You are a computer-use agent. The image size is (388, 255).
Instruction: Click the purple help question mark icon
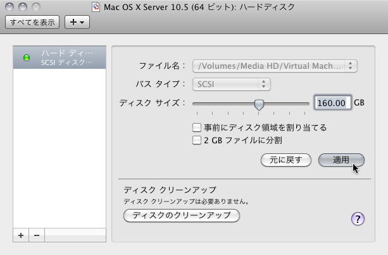pos(358,218)
